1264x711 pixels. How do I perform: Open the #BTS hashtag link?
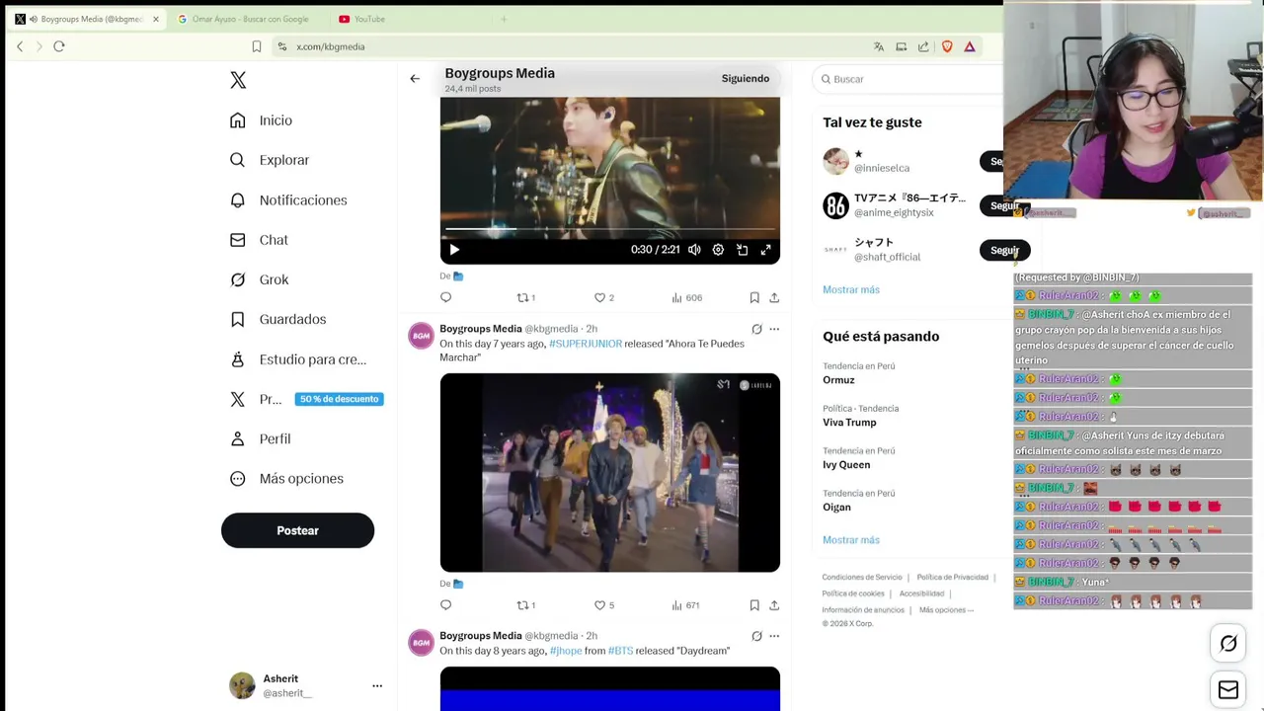pos(620,651)
